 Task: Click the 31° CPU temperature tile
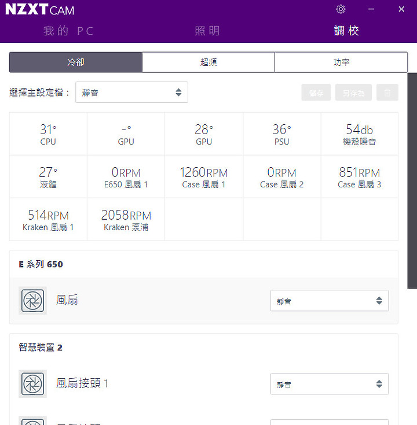(x=48, y=134)
